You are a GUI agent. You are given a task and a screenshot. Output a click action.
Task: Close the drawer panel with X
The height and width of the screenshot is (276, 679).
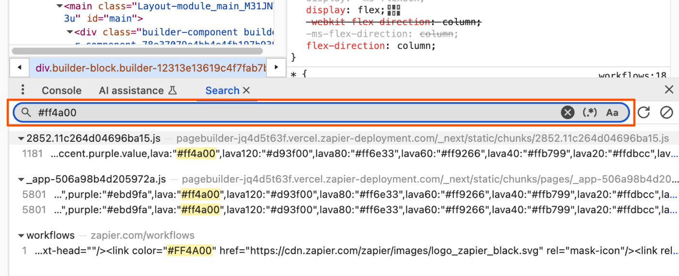(x=669, y=90)
